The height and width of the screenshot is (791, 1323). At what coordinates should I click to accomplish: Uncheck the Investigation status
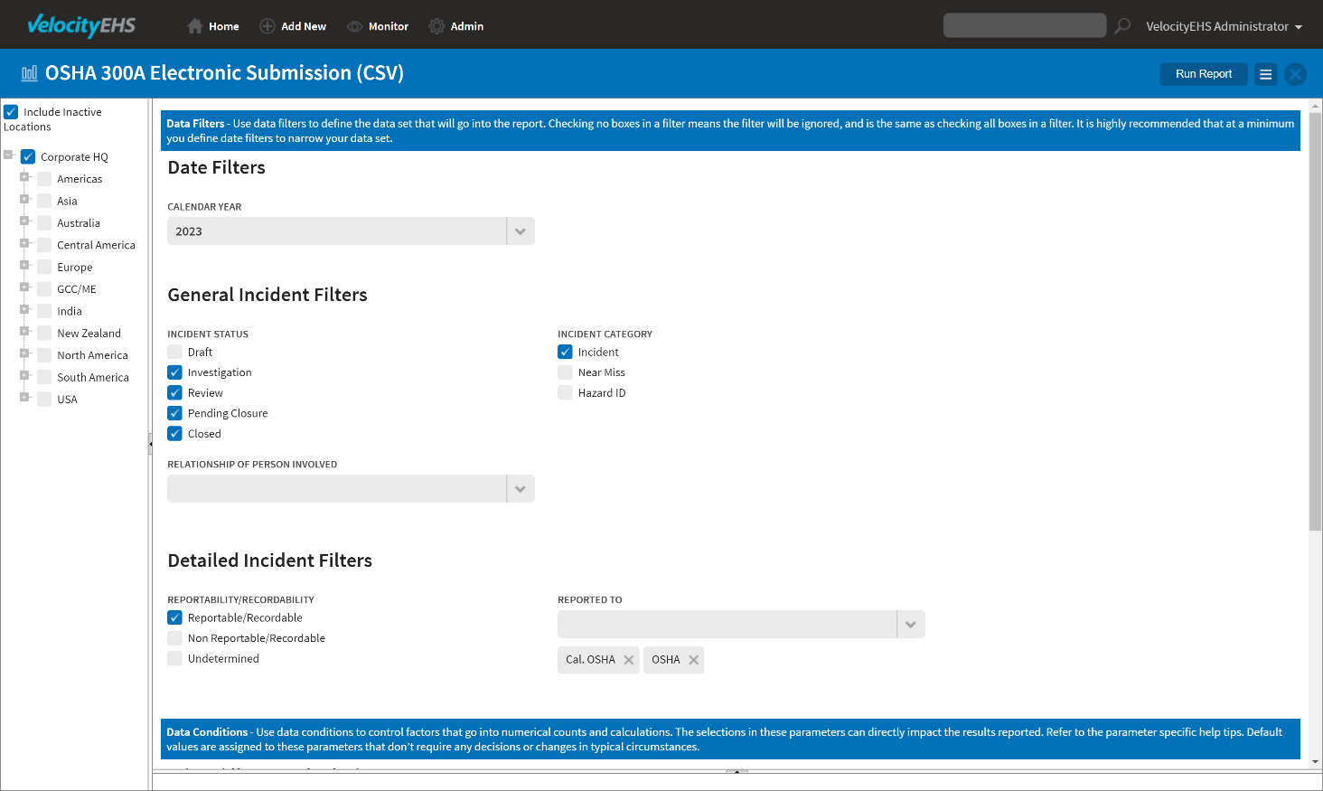point(175,372)
